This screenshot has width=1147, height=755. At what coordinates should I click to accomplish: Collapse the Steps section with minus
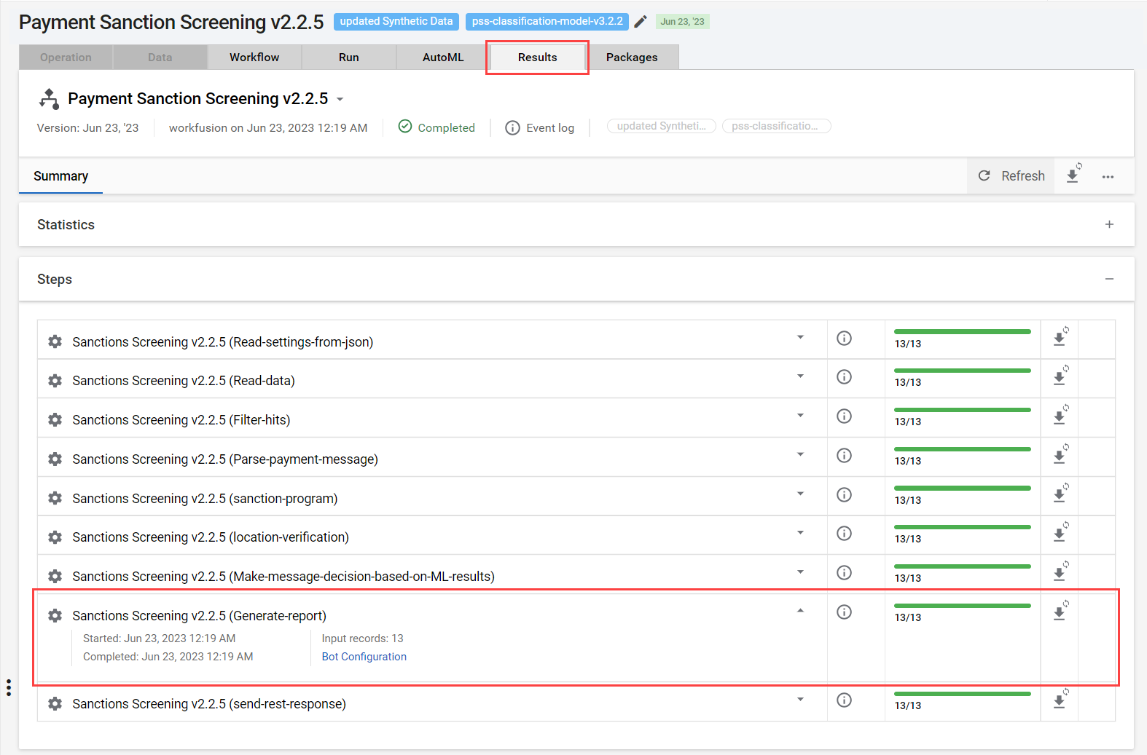point(1109,279)
